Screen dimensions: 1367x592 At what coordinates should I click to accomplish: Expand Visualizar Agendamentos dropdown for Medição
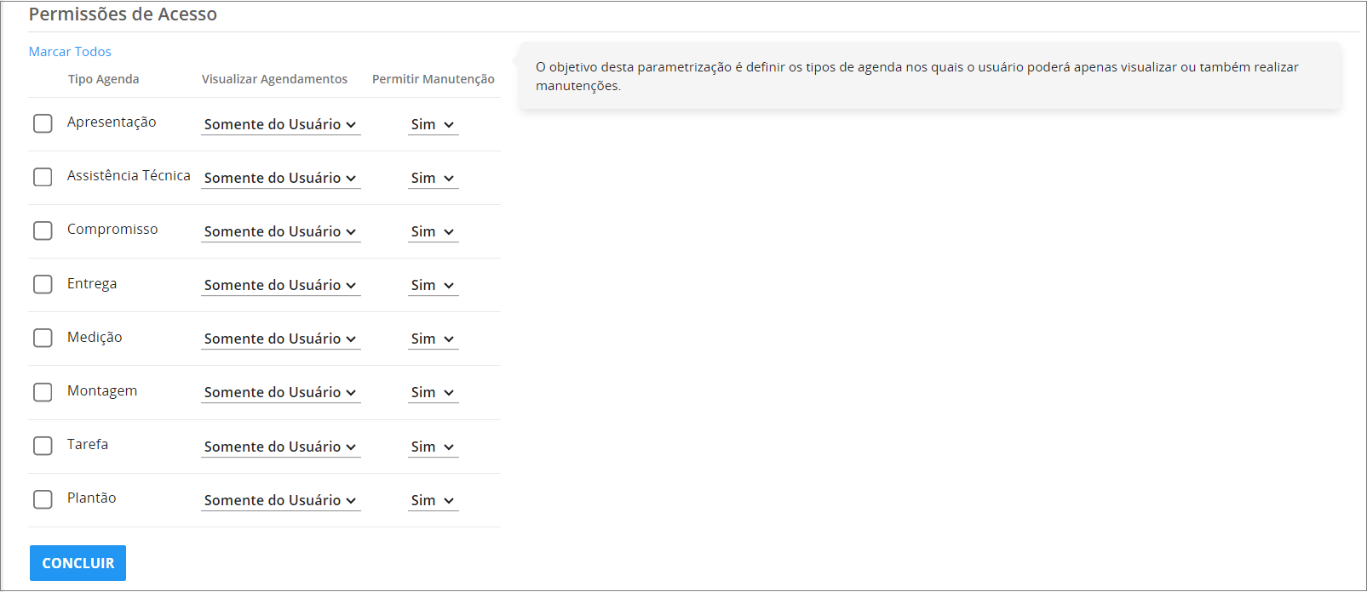tap(281, 339)
